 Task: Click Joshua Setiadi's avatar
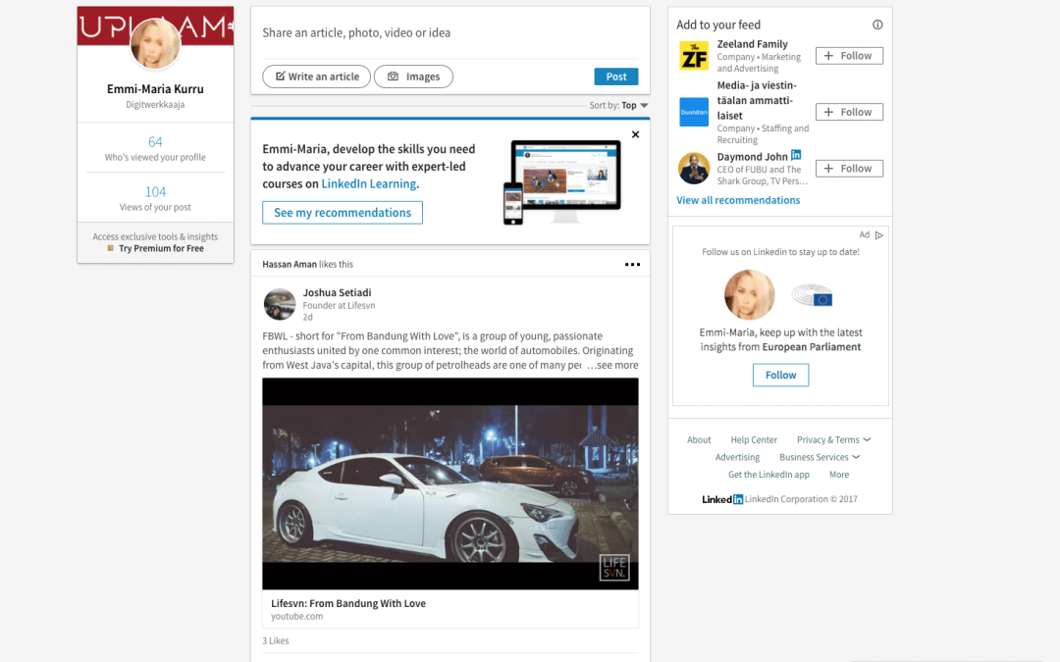click(x=279, y=304)
